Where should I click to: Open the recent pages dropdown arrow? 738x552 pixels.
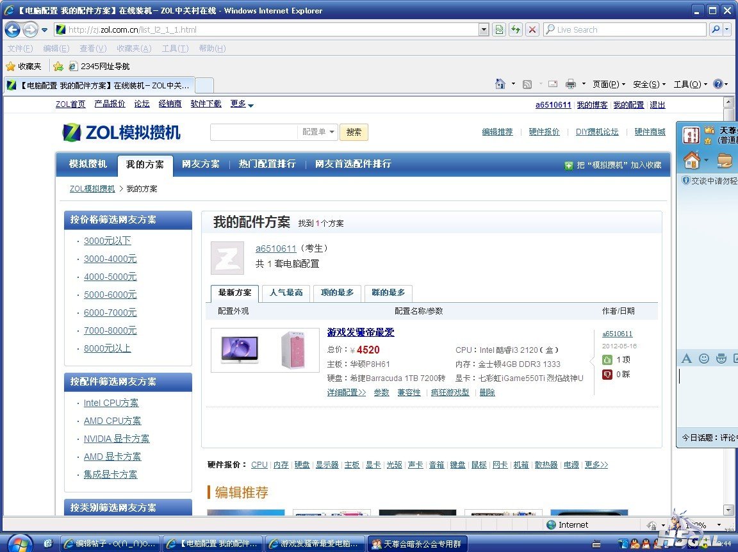[44, 29]
